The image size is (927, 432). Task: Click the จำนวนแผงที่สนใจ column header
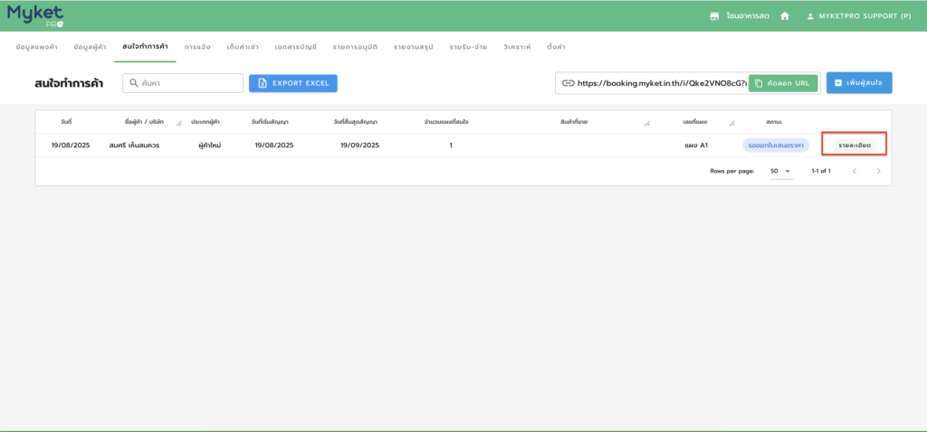coord(446,122)
